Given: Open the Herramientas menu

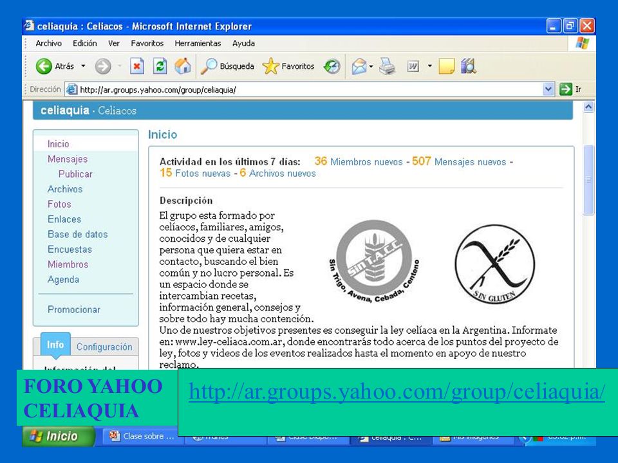Looking at the screenshot, I should coord(198,43).
